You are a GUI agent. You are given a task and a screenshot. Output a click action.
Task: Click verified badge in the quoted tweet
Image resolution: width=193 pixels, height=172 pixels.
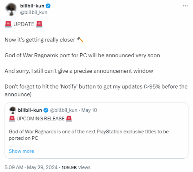pyautogui.click(x=46, y=110)
